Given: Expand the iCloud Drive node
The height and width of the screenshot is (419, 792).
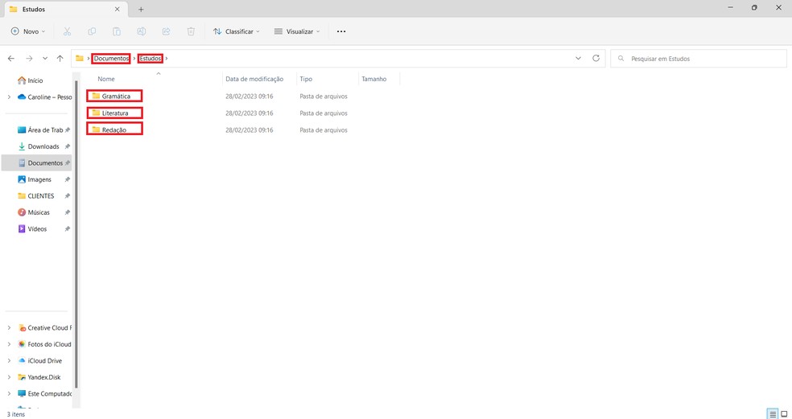Looking at the screenshot, I should [9, 361].
